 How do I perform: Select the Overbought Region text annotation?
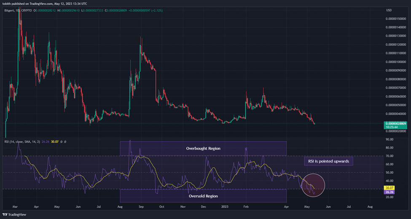(203, 148)
